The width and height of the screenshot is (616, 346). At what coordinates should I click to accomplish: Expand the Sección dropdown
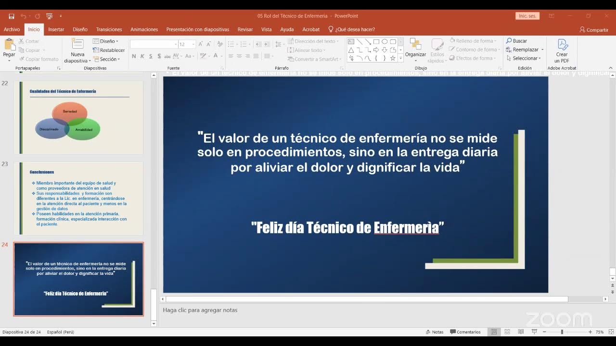[107, 59]
